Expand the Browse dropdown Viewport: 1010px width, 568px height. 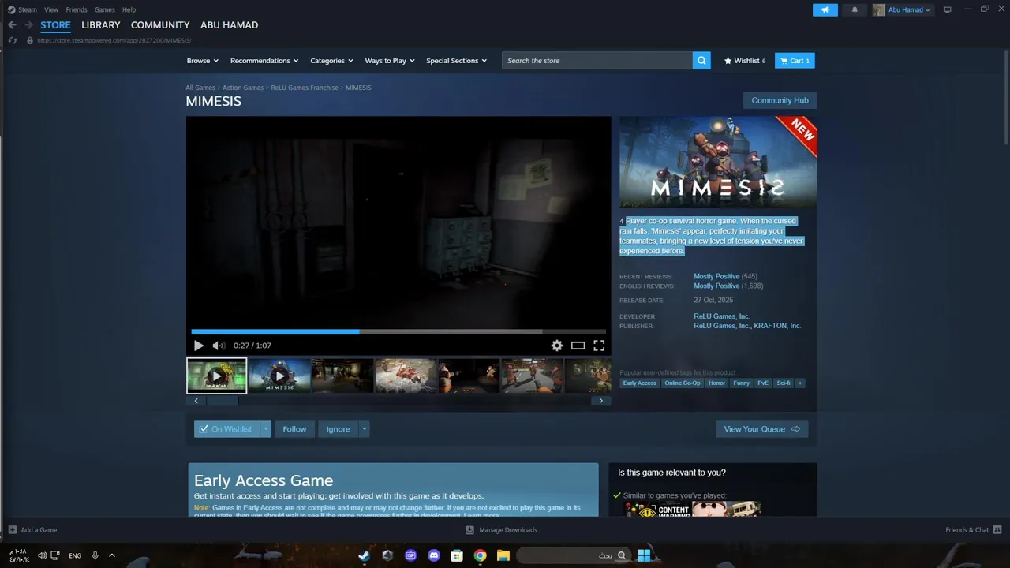202,61
